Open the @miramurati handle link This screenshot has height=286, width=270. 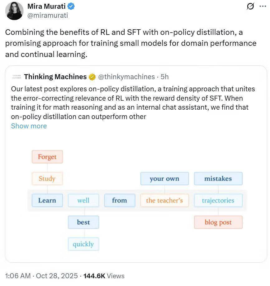(x=48, y=15)
